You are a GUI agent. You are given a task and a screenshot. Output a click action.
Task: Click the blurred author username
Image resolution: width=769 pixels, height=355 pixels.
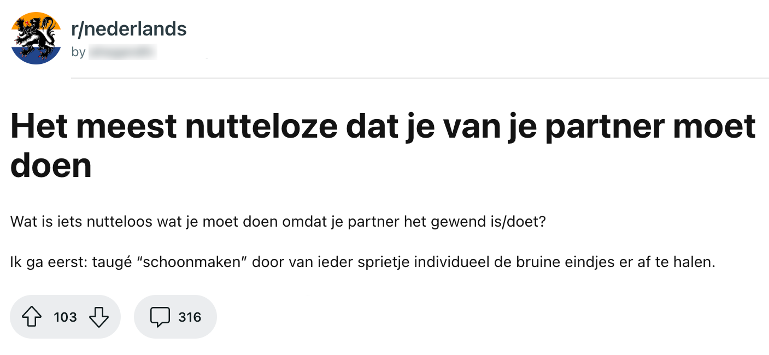coord(122,52)
